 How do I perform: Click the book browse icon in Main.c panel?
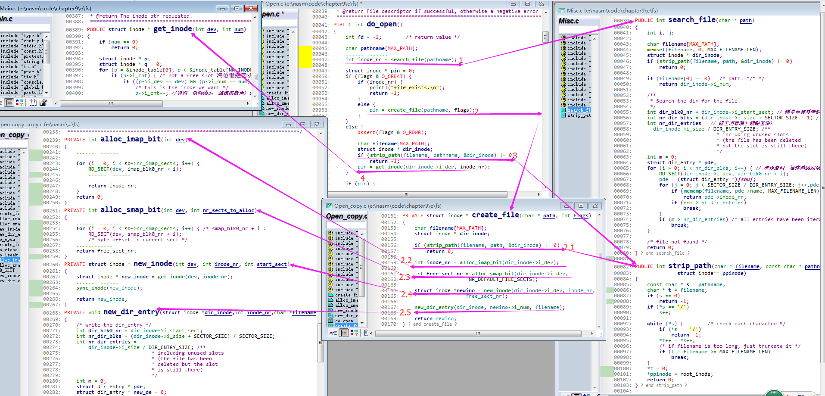pos(33,103)
